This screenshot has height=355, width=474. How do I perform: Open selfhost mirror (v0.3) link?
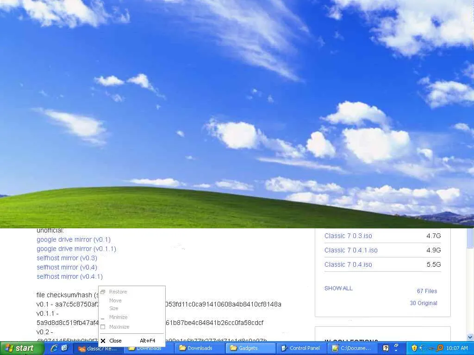pyautogui.click(x=67, y=258)
